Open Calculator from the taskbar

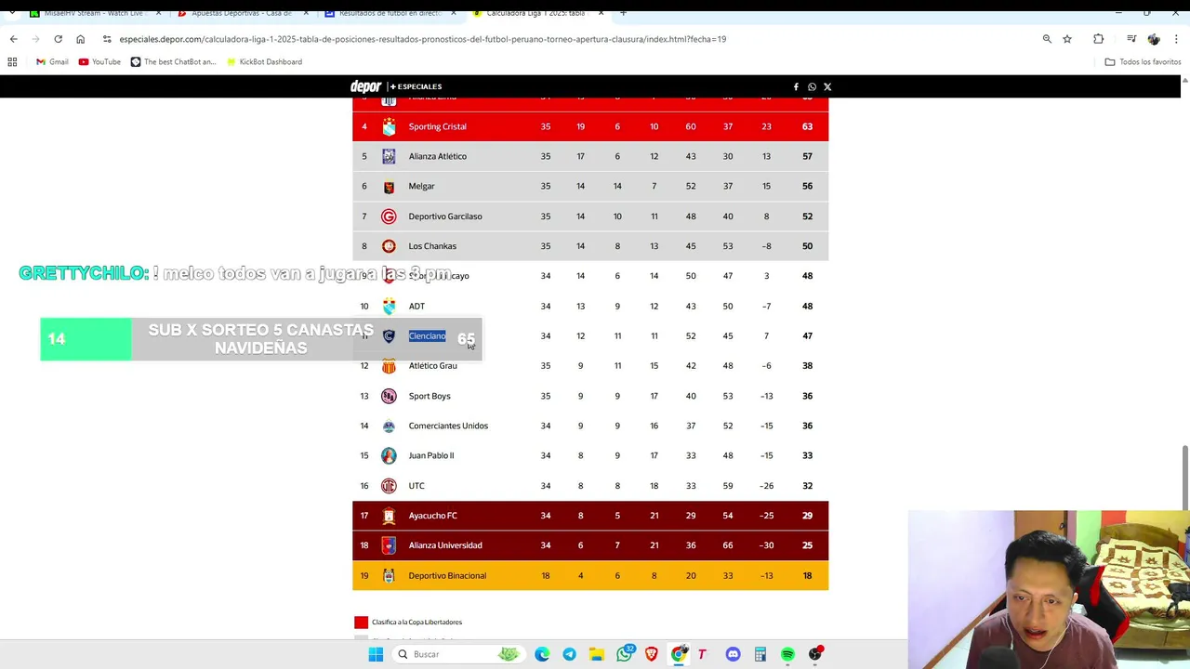[760, 654]
